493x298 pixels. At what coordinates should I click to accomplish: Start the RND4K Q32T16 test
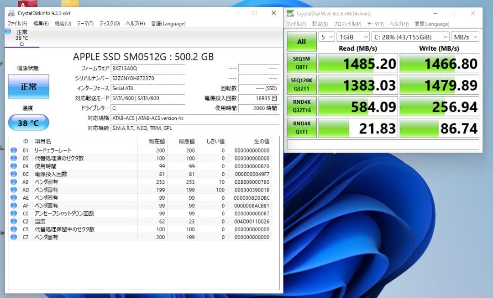pyautogui.click(x=301, y=106)
